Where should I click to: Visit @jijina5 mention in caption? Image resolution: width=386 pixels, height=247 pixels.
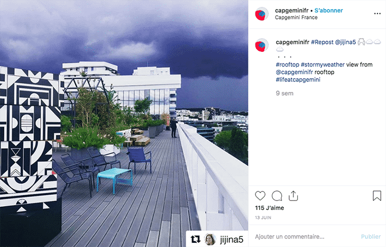click(345, 42)
